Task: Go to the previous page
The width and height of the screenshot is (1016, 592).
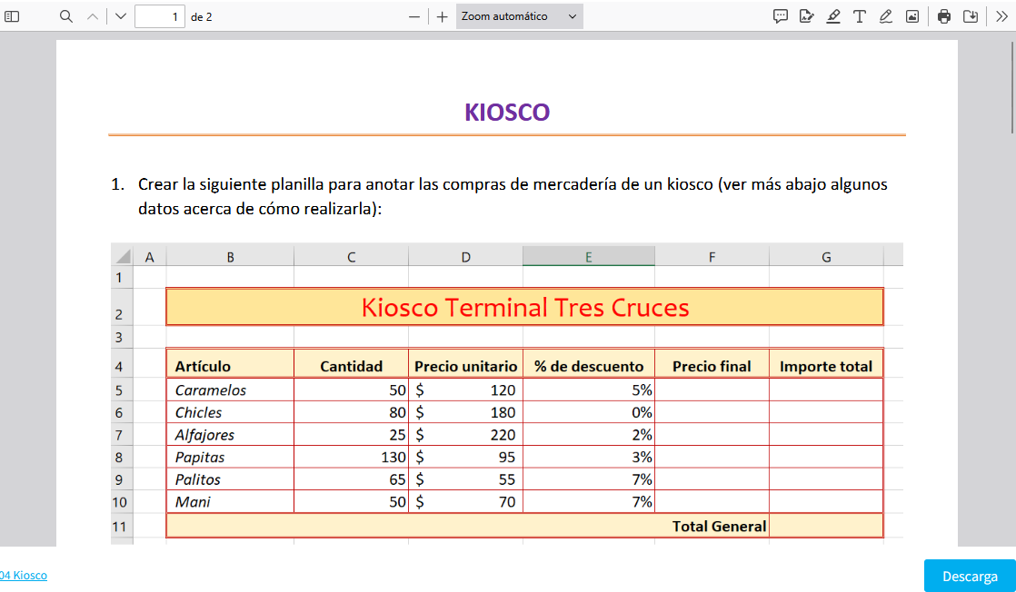Action: click(x=93, y=16)
